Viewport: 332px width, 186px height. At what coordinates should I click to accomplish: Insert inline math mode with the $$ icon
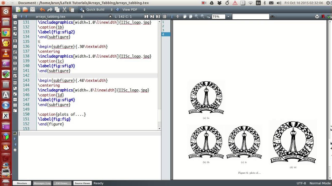tap(15, 83)
